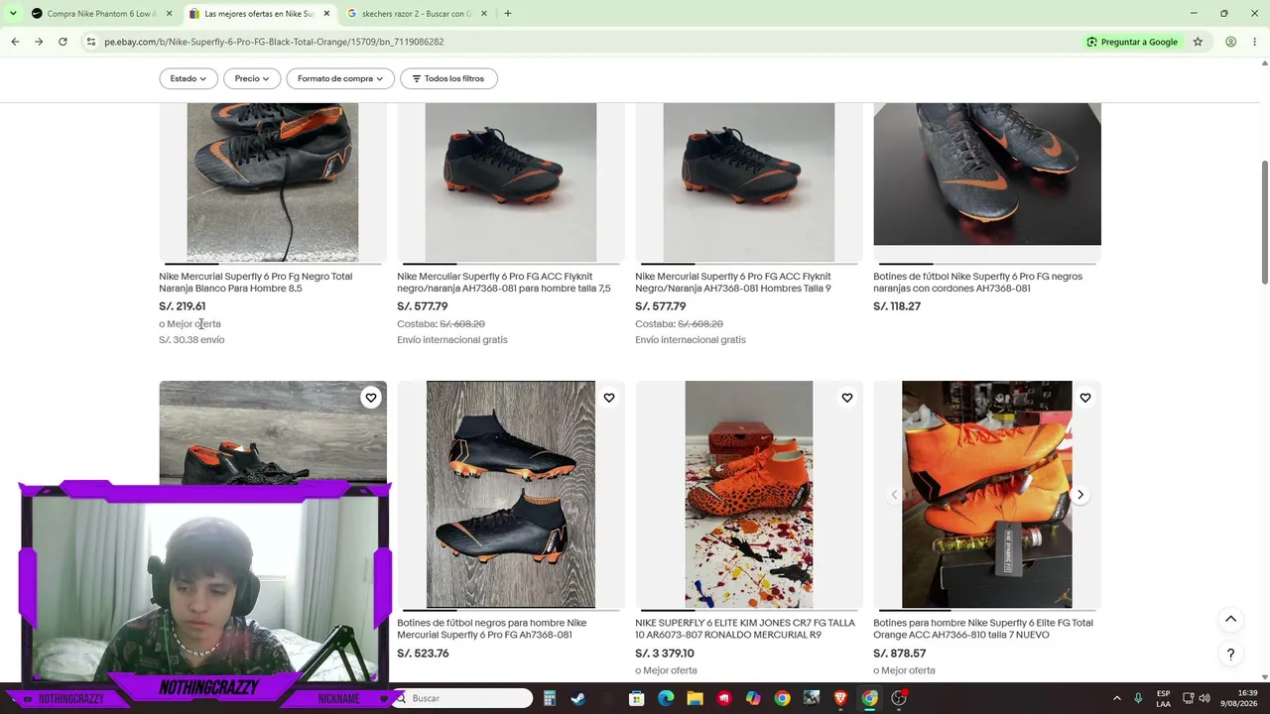Favorite the Superfly 6 Elite Total Orange listing
This screenshot has height=714, width=1270.
pos(1085,398)
